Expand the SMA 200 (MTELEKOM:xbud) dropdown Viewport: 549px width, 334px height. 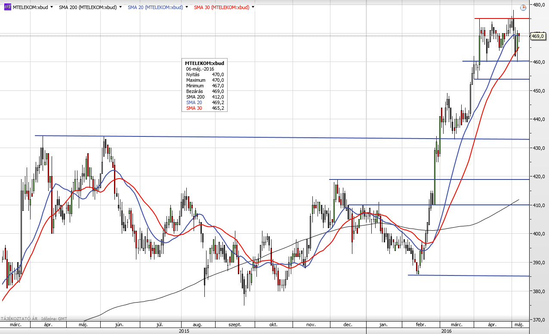click(120, 7)
